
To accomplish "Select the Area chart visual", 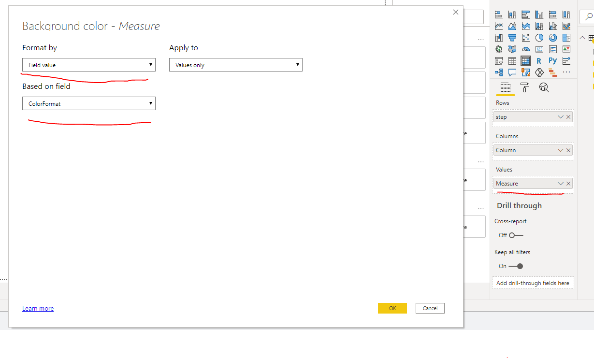I will [512, 26].
